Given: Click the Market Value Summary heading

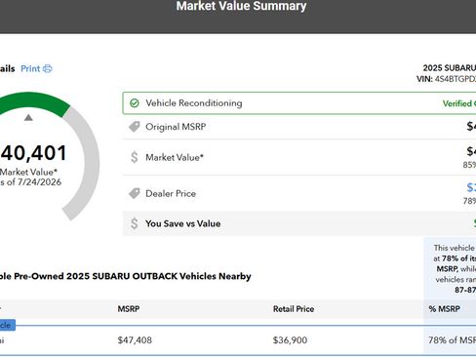Looking at the screenshot, I should pyautogui.click(x=241, y=6).
